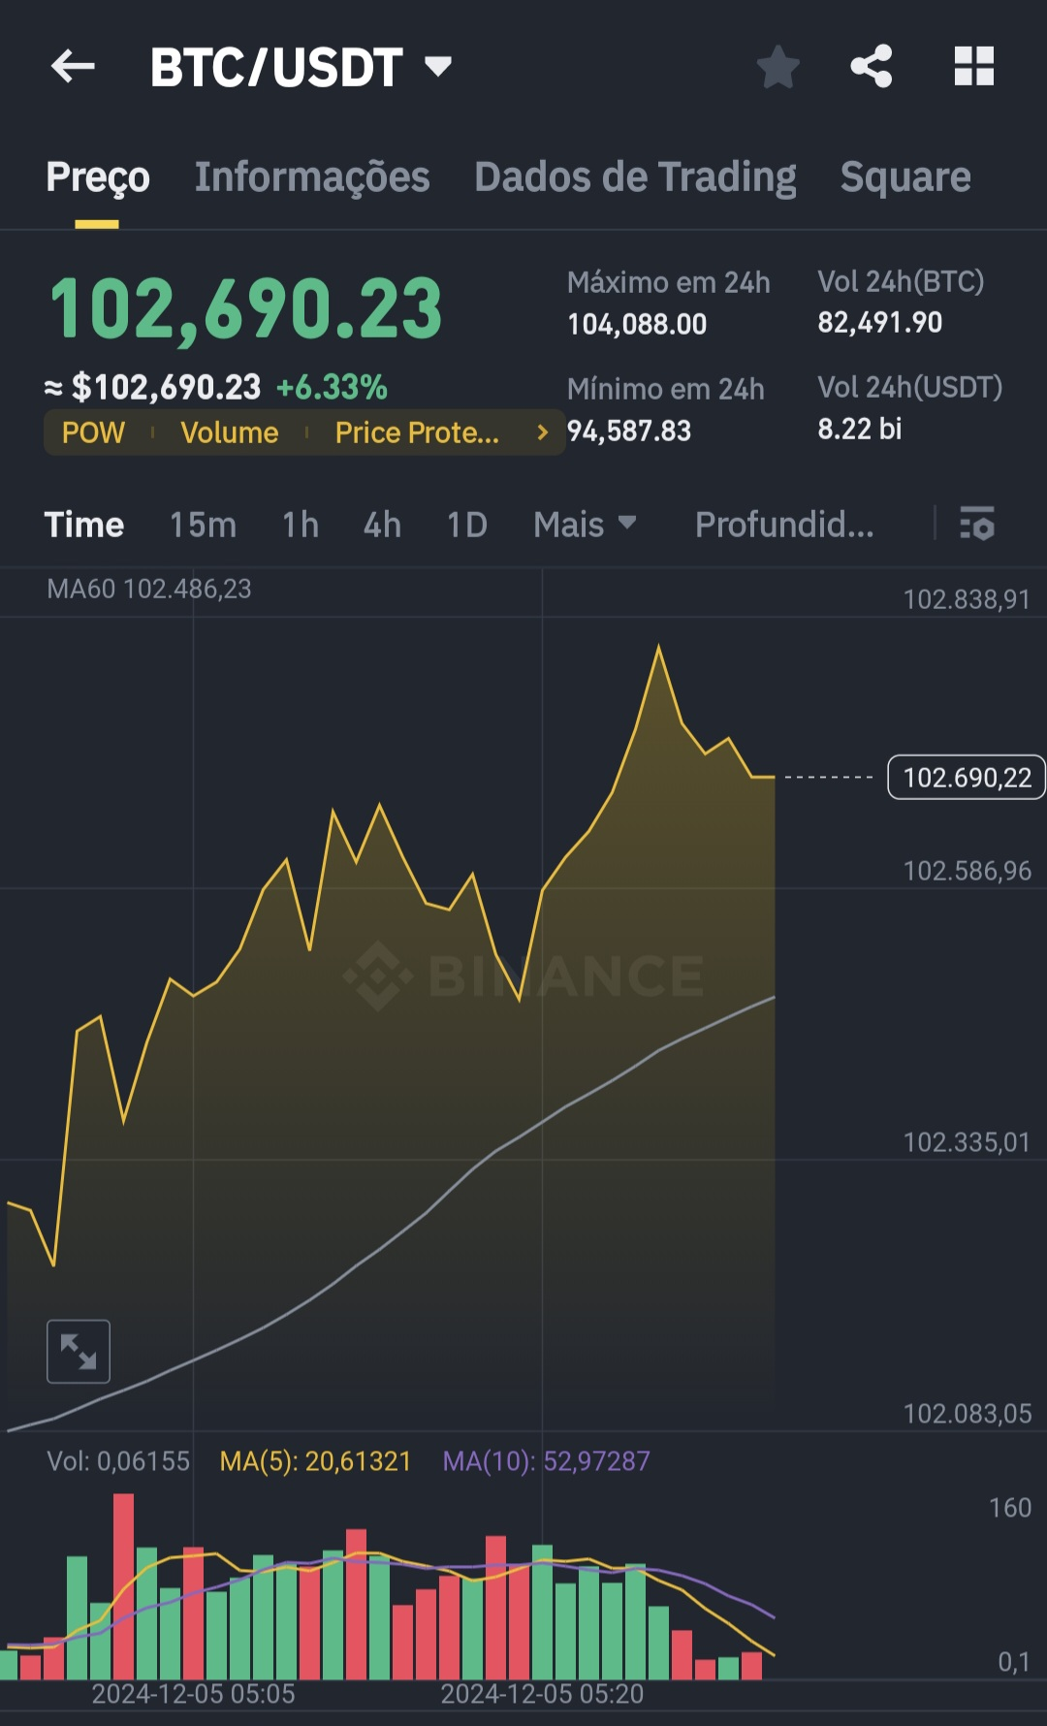Image resolution: width=1047 pixels, height=1726 pixels.
Task: Select the 15m timeframe
Action: tap(203, 525)
